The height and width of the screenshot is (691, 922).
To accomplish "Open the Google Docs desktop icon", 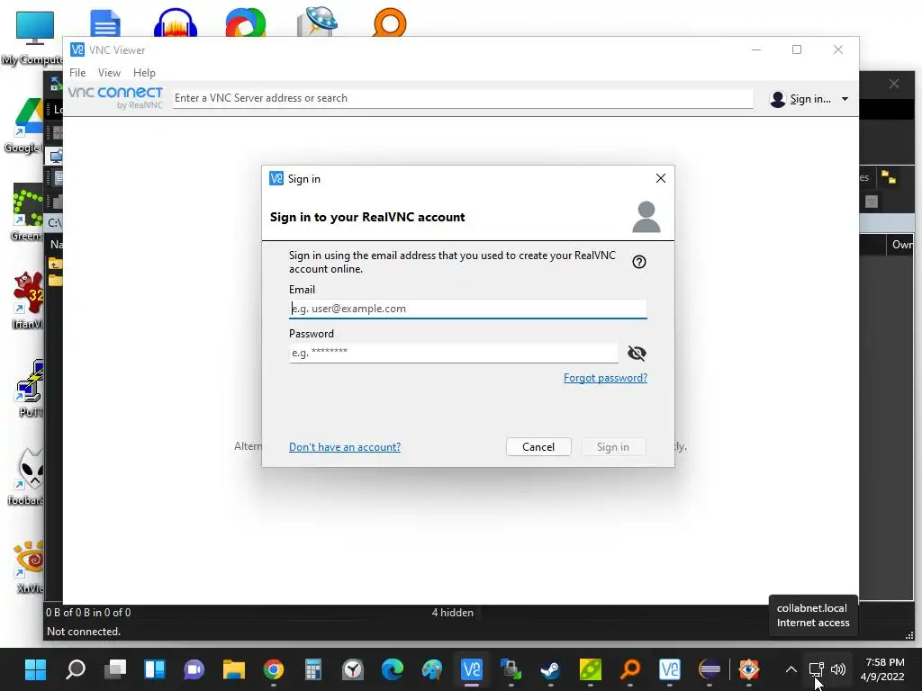I will [104, 22].
